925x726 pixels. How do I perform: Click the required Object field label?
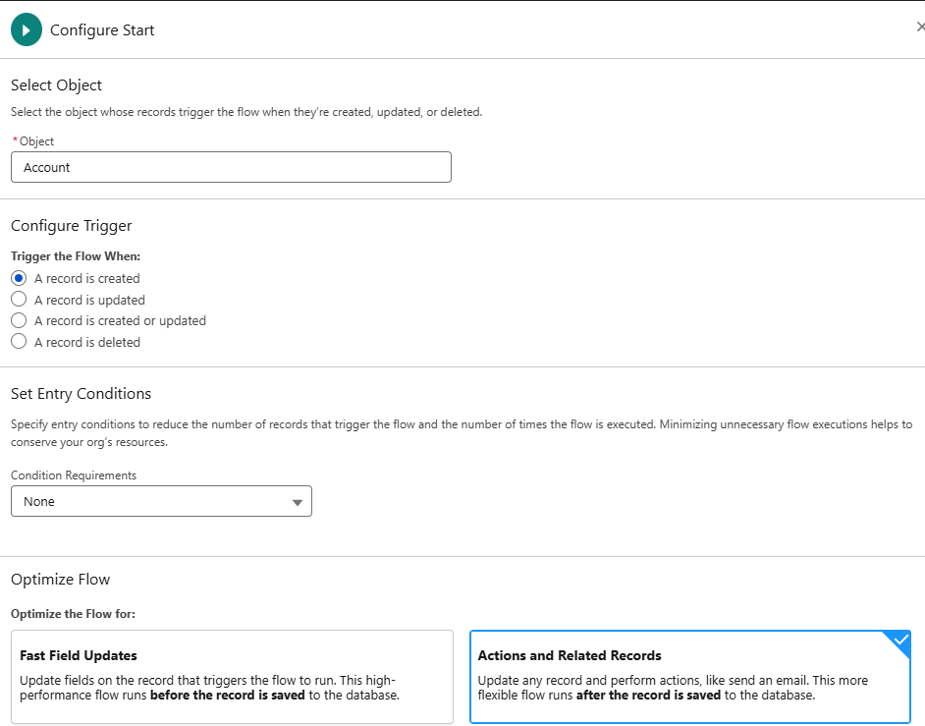[35, 141]
